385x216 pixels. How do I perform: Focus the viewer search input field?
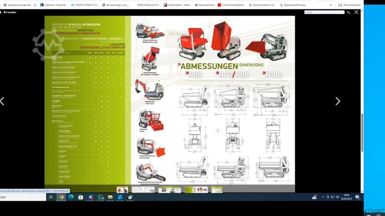(x=324, y=12)
